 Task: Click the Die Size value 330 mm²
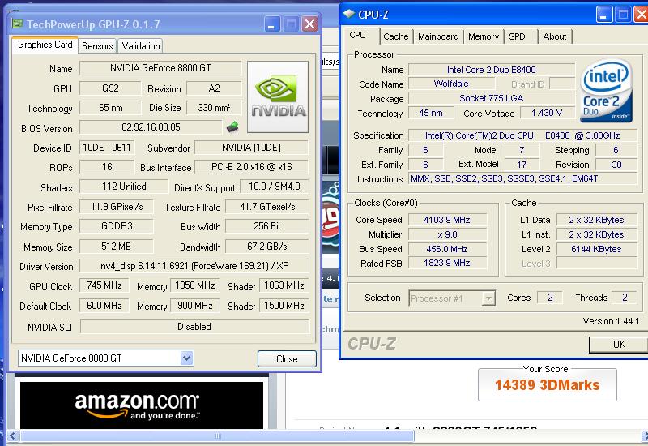pyautogui.click(x=214, y=108)
